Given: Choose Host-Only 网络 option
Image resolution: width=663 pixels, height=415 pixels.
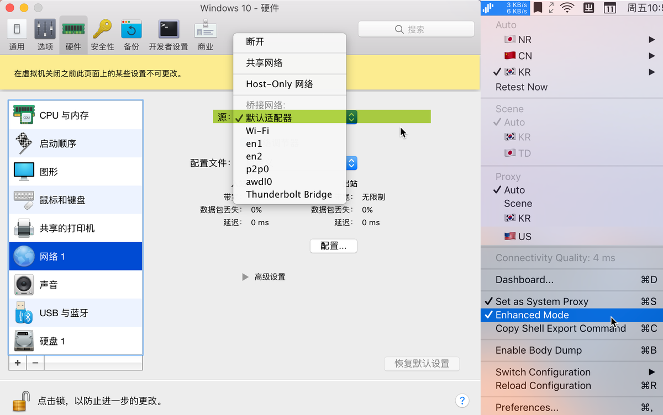Looking at the screenshot, I should pos(290,84).
